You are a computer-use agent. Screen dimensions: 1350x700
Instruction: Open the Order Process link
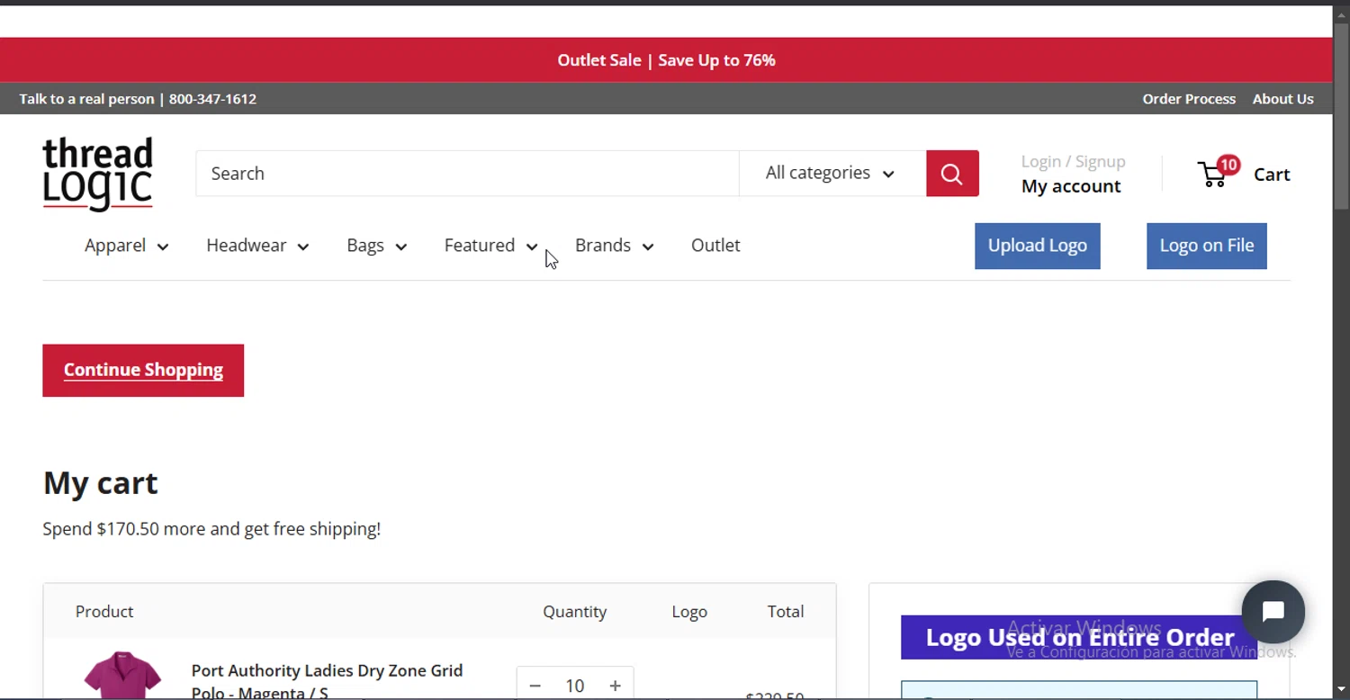point(1189,99)
